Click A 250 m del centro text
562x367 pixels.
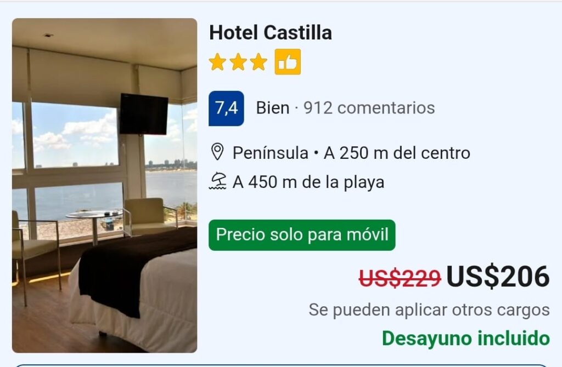pyautogui.click(x=397, y=153)
